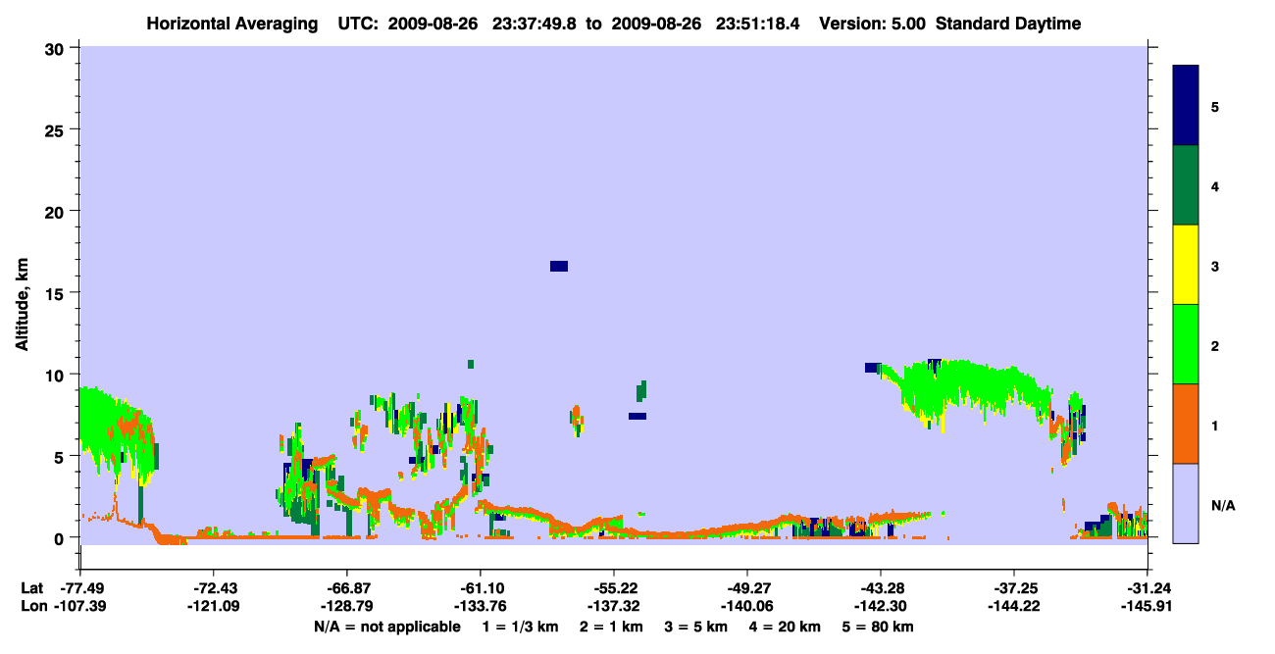Click the 'N/A = not applicable' legend text
This screenshot has width=1275, height=654.
click(386, 627)
